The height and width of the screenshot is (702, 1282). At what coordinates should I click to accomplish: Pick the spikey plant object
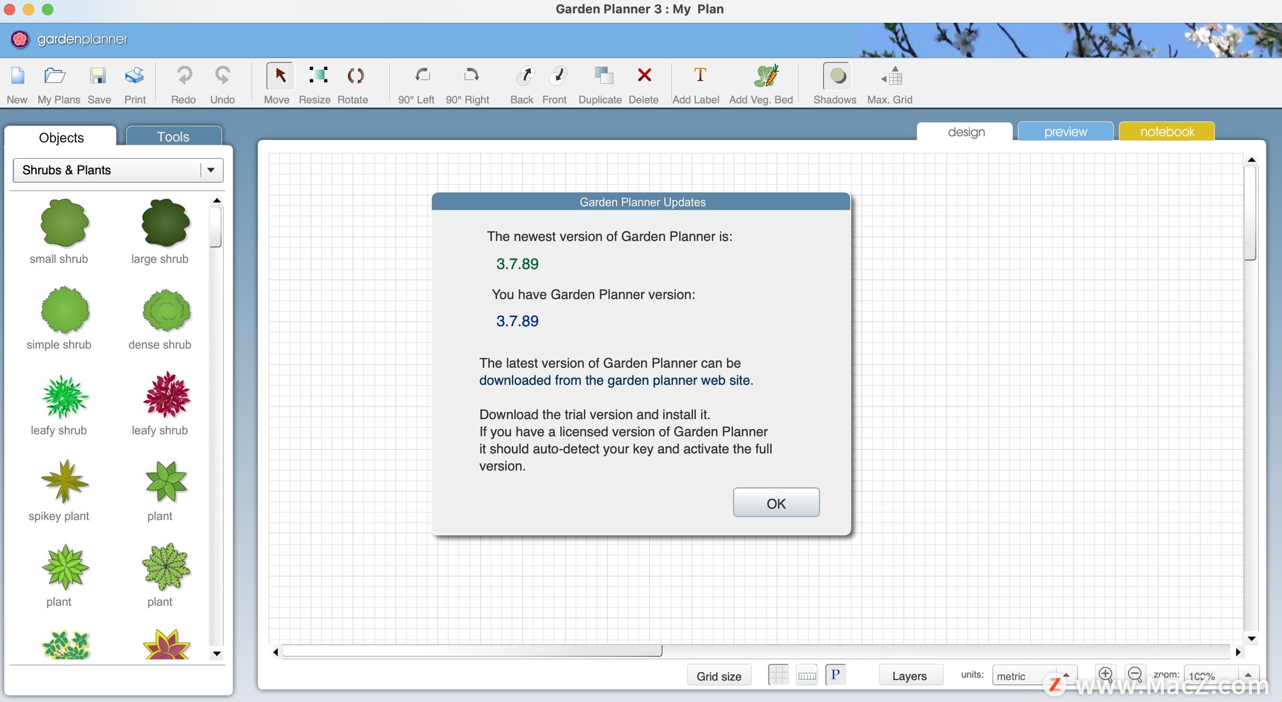(65, 481)
